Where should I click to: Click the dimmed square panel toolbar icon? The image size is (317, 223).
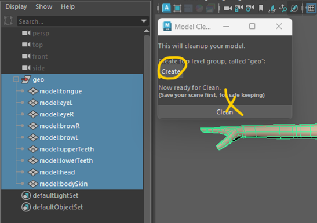[188, 8]
